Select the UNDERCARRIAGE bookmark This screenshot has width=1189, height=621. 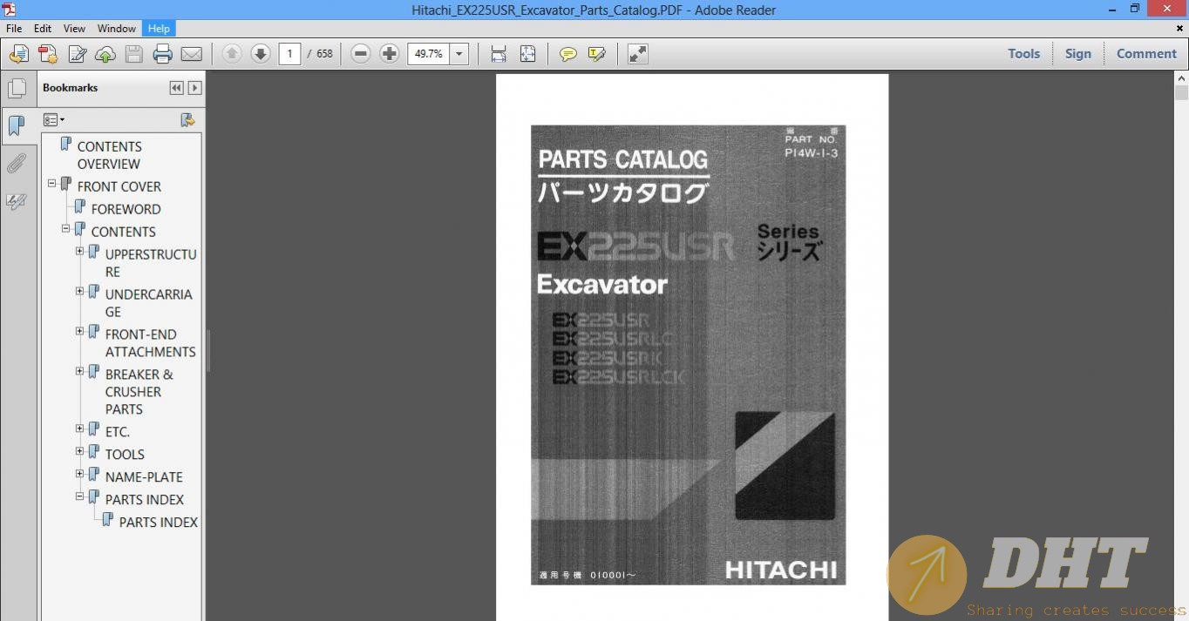tap(149, 303)
